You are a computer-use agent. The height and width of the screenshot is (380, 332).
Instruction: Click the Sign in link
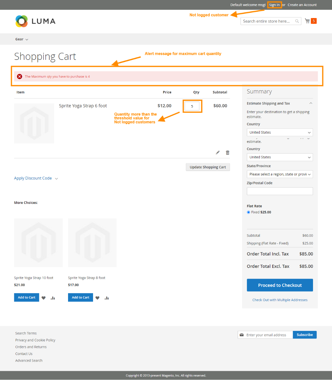coord(274,5)
